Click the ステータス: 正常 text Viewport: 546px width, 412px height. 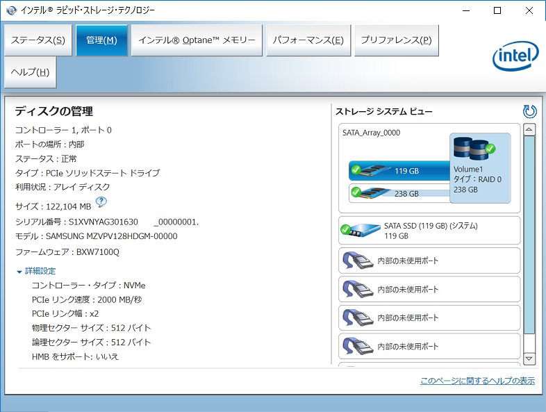(46, 159)
